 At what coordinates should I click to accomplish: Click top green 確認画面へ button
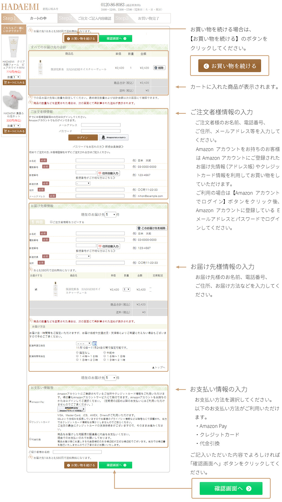pos(116,38)
